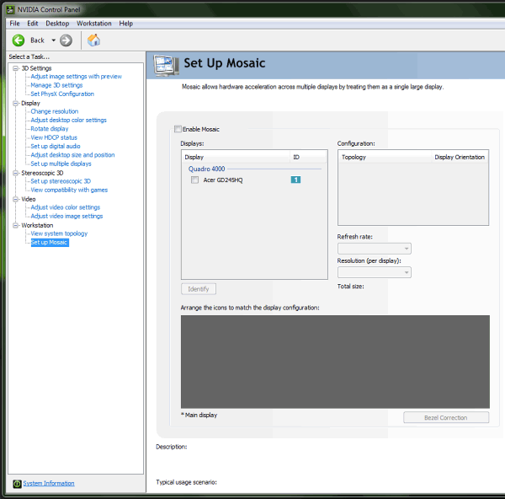Open Manage 3D settings

point(56,85)
